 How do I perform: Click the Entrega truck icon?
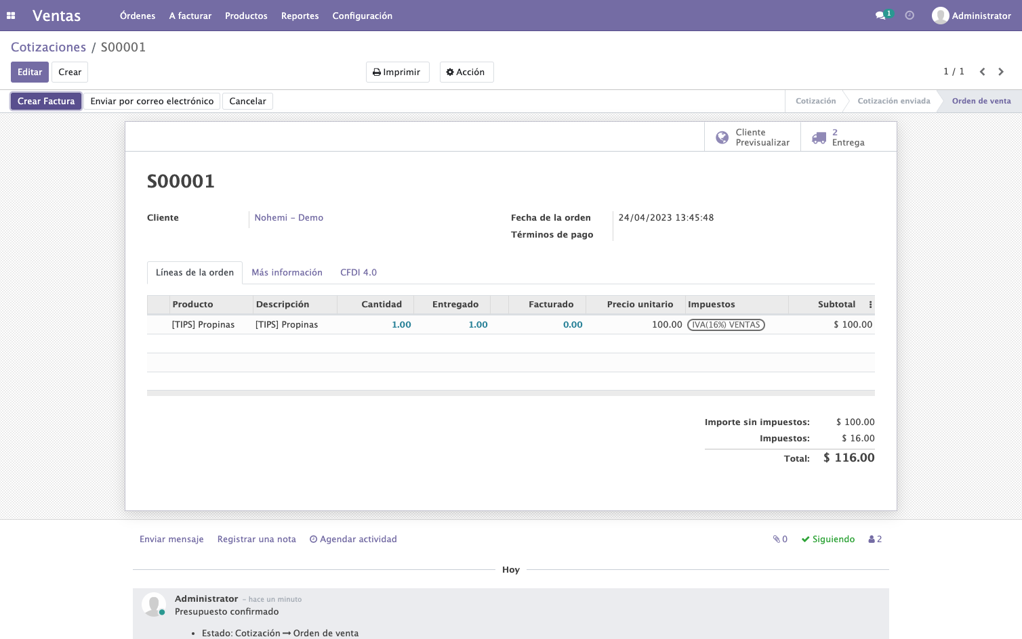819,137
